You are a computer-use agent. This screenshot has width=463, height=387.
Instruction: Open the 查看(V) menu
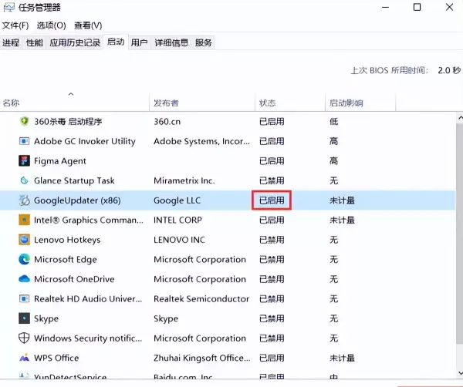88,25
